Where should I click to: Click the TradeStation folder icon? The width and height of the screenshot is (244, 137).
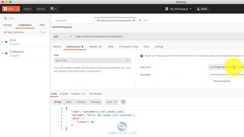[6, 53]
